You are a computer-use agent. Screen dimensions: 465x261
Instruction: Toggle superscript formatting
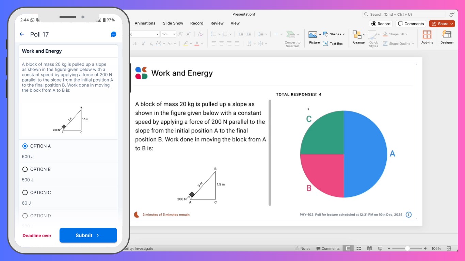pos(144,43)
